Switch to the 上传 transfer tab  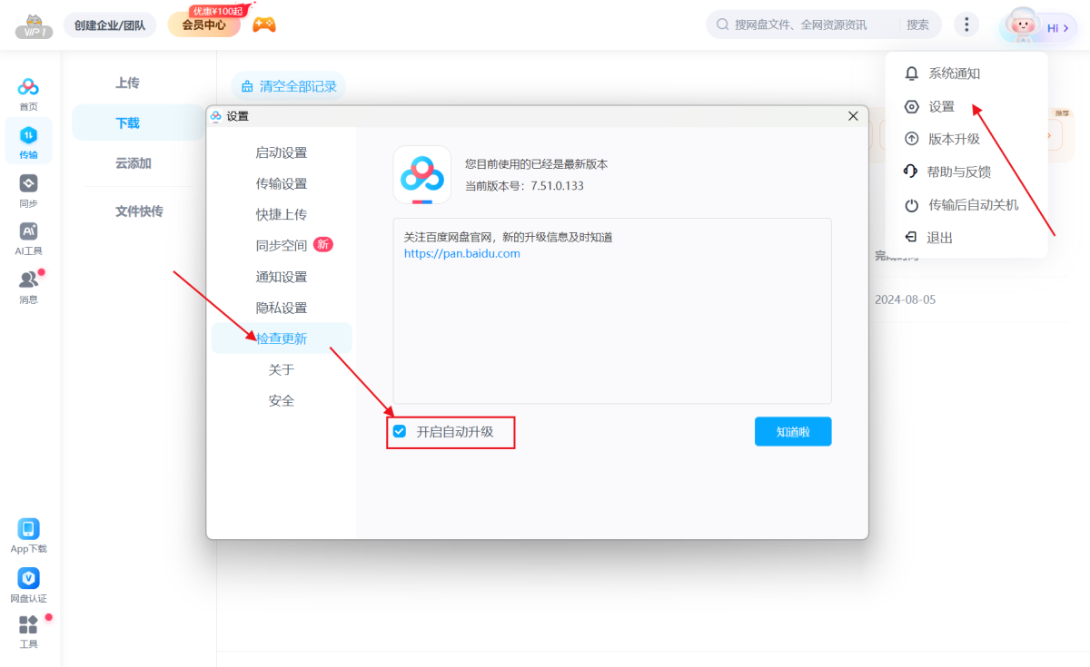tap(128, 83)
